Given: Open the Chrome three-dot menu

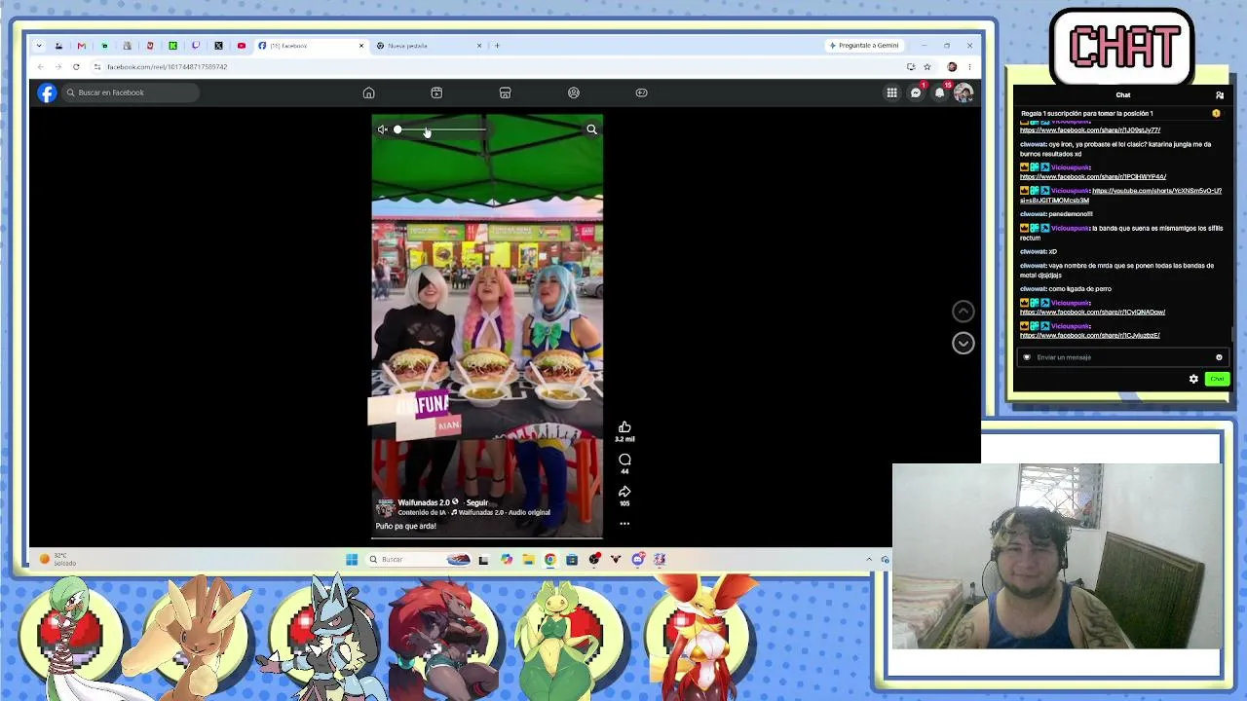Looking at the screenshot, I should [969, 67].
